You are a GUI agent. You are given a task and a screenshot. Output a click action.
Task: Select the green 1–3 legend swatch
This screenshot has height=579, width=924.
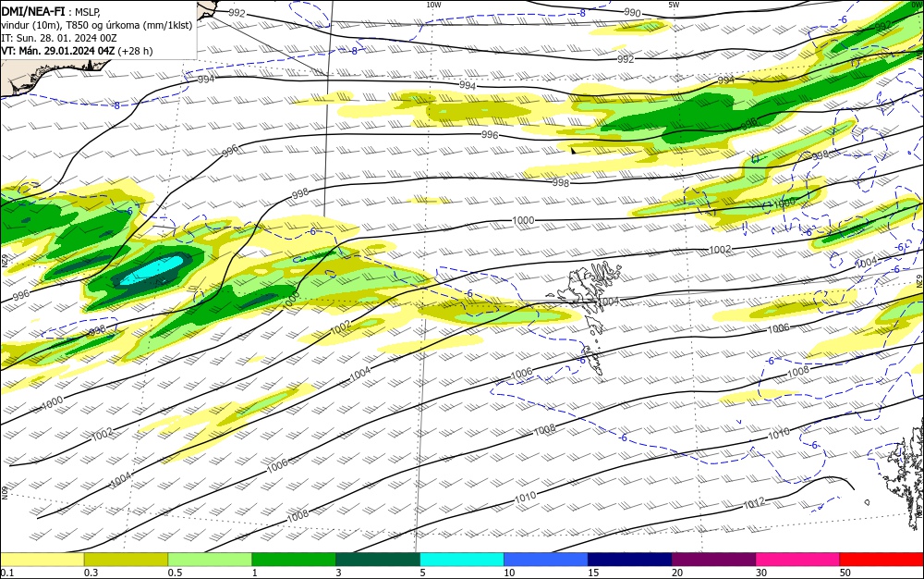pos(294,560)
